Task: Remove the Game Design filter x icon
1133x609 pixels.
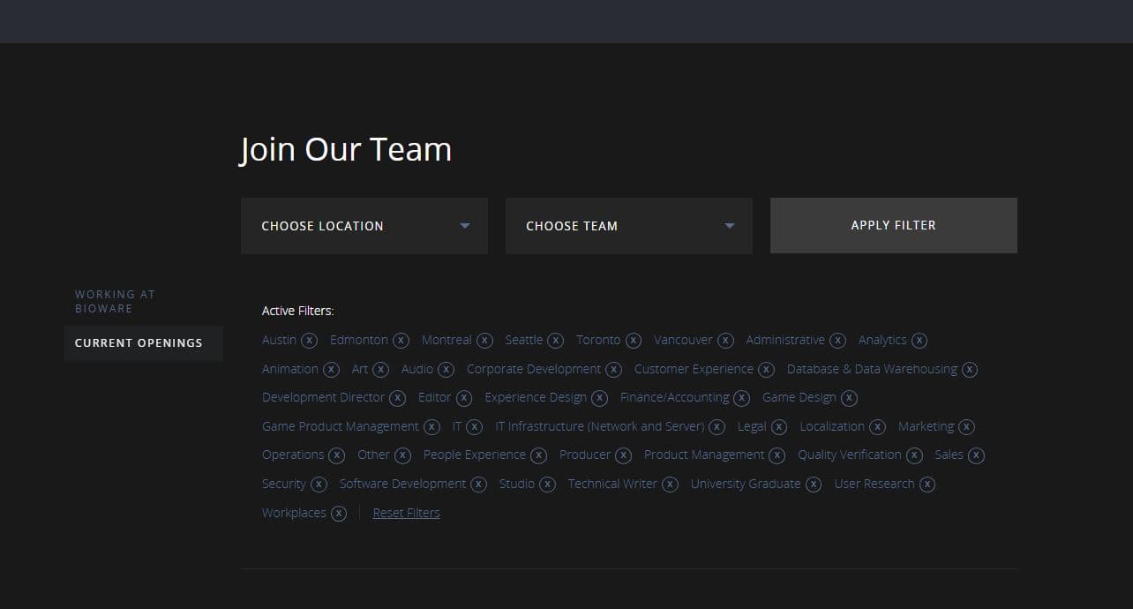Action: click(849, 398)
